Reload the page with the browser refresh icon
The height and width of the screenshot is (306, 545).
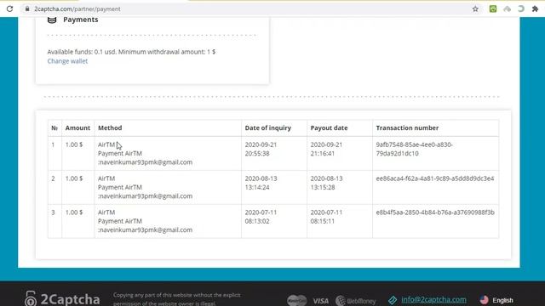point(9,9)
